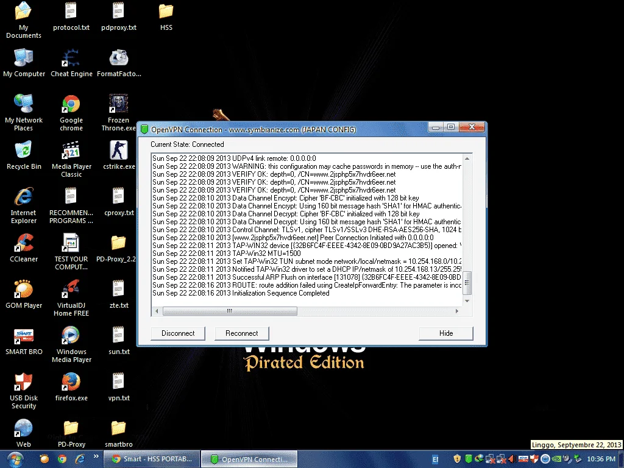Viewport: 624px width, 468px height.
Task: Select the CCleaner shortcut icon
Action: pyautogui.click(x=24, y=248)
